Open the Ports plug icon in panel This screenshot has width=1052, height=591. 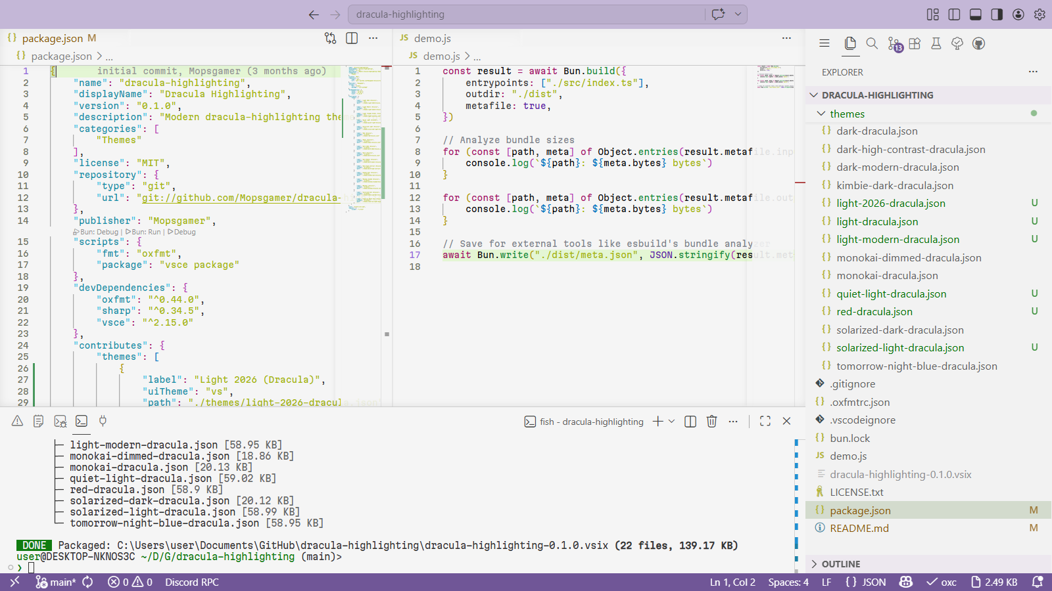pyautogui.click(x=103, y=422)
